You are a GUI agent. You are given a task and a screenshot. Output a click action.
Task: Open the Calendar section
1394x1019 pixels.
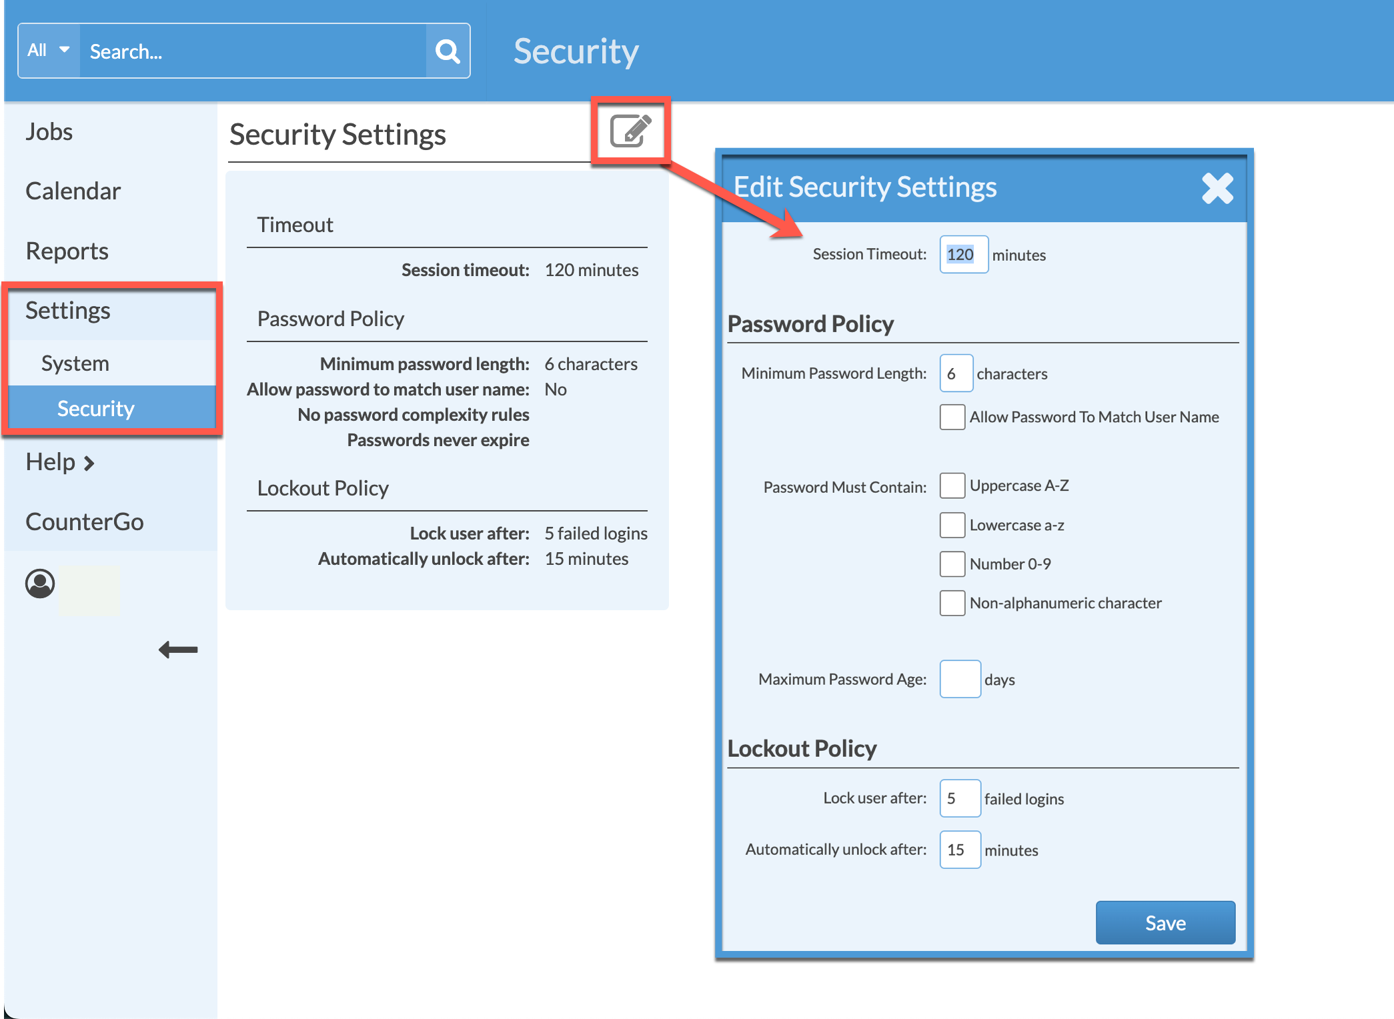tap(73, 191)
